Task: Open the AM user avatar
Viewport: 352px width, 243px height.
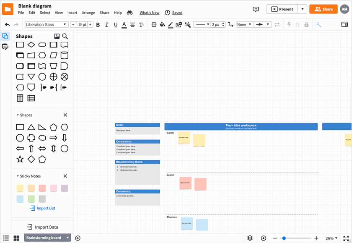Action: click(344, 9)
